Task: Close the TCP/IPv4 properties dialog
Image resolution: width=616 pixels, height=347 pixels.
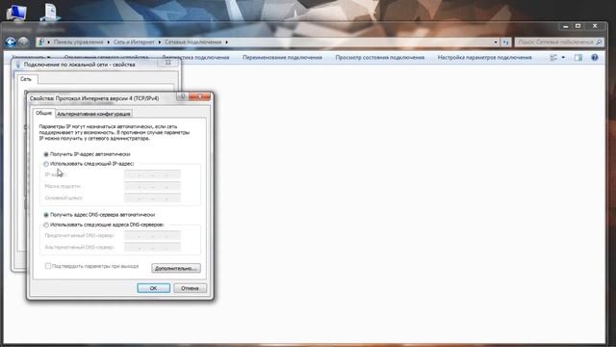Action: tap(199, 96)
